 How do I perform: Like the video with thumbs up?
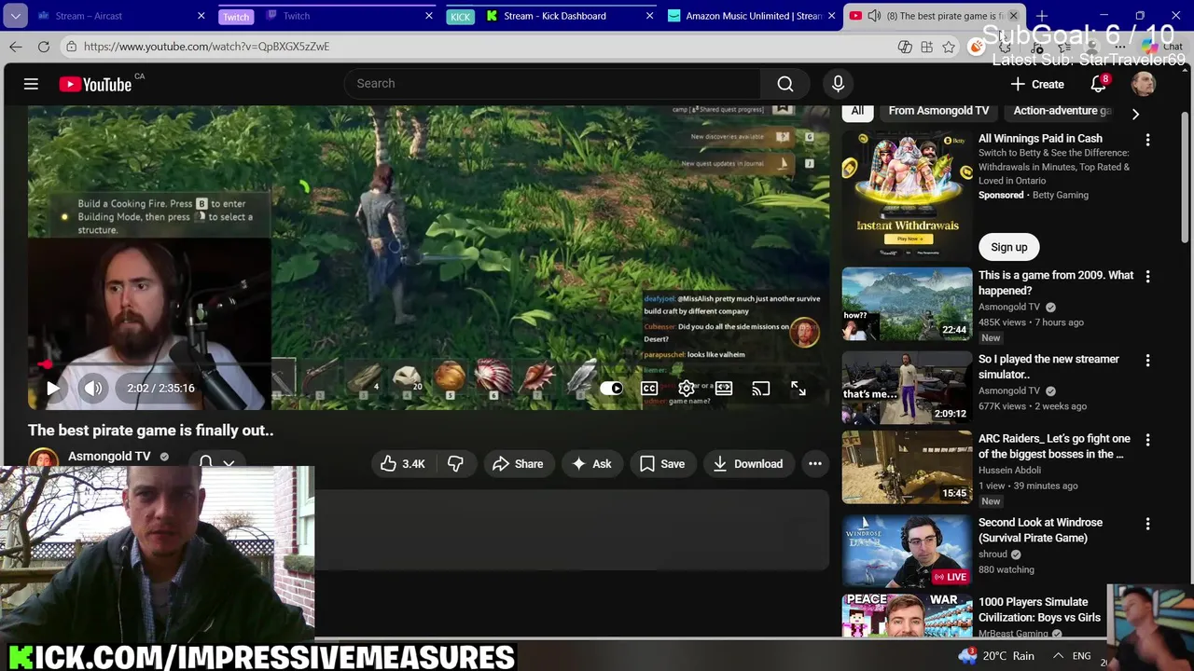tap(403, 464)
